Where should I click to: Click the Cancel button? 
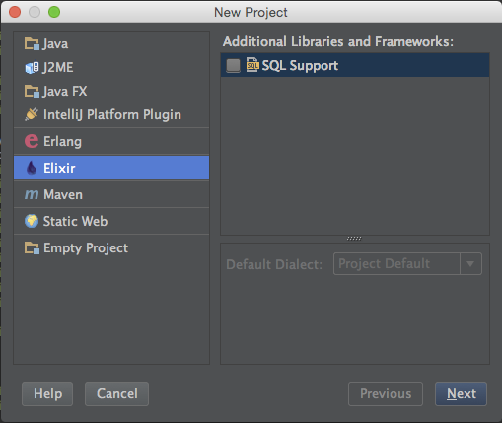[116, 393]
